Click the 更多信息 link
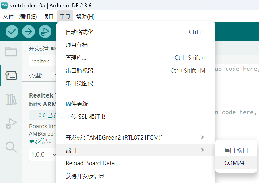The width and height of the screenshot is (259, 183). (x=40, y=141)
